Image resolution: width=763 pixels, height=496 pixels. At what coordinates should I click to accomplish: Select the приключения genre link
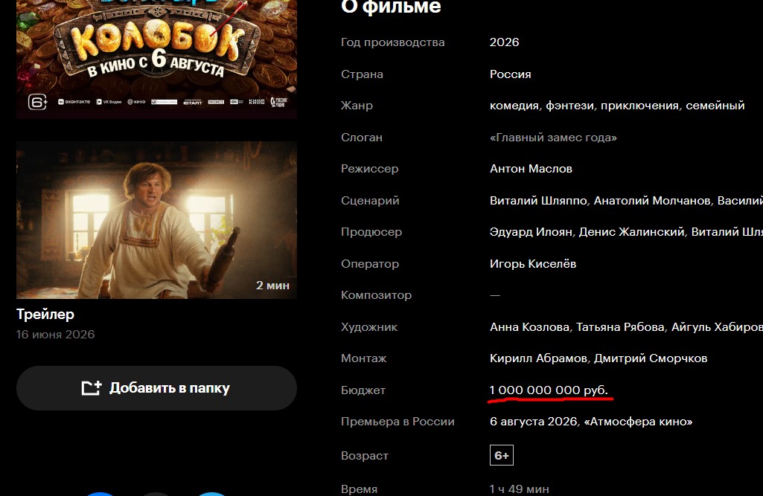639,106
